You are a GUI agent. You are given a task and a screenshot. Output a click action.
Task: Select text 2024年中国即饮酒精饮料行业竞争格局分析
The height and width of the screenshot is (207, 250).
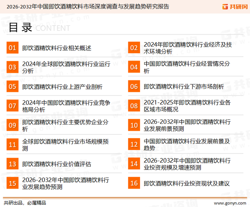pyautogui.click(x=66, y=106)
